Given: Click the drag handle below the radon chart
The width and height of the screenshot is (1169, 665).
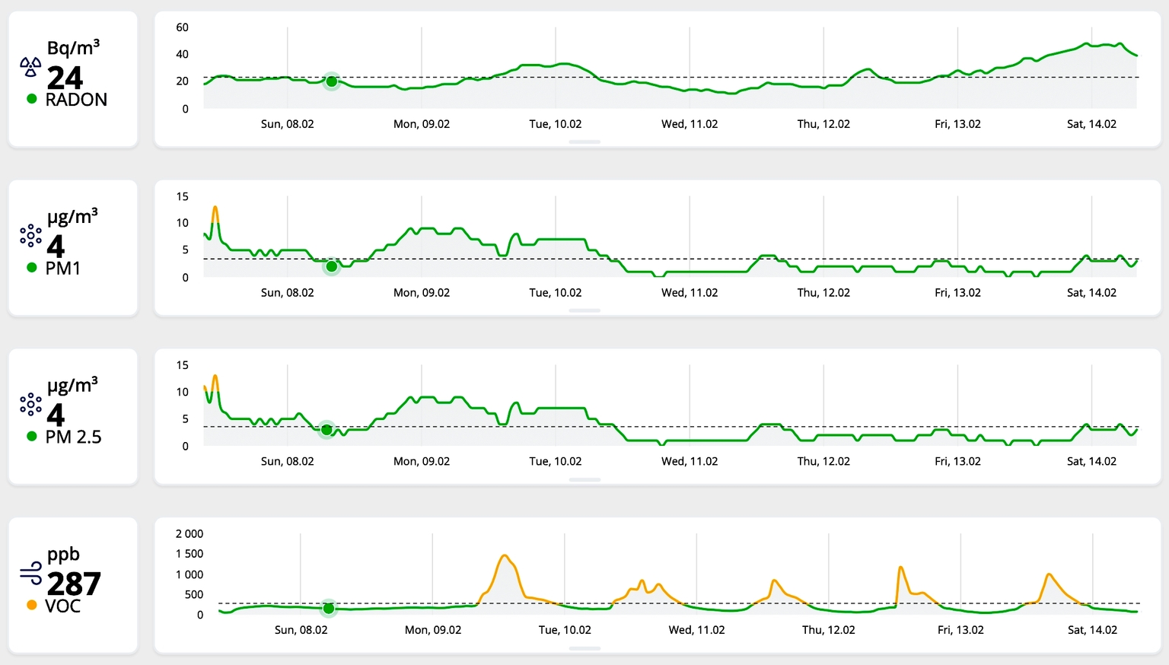Looking at the screenshot, I should point(584,142).
